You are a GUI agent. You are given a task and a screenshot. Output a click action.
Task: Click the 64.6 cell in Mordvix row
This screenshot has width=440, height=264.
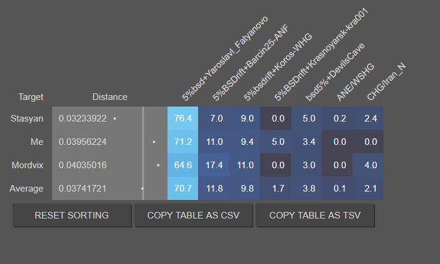(182, 165)
